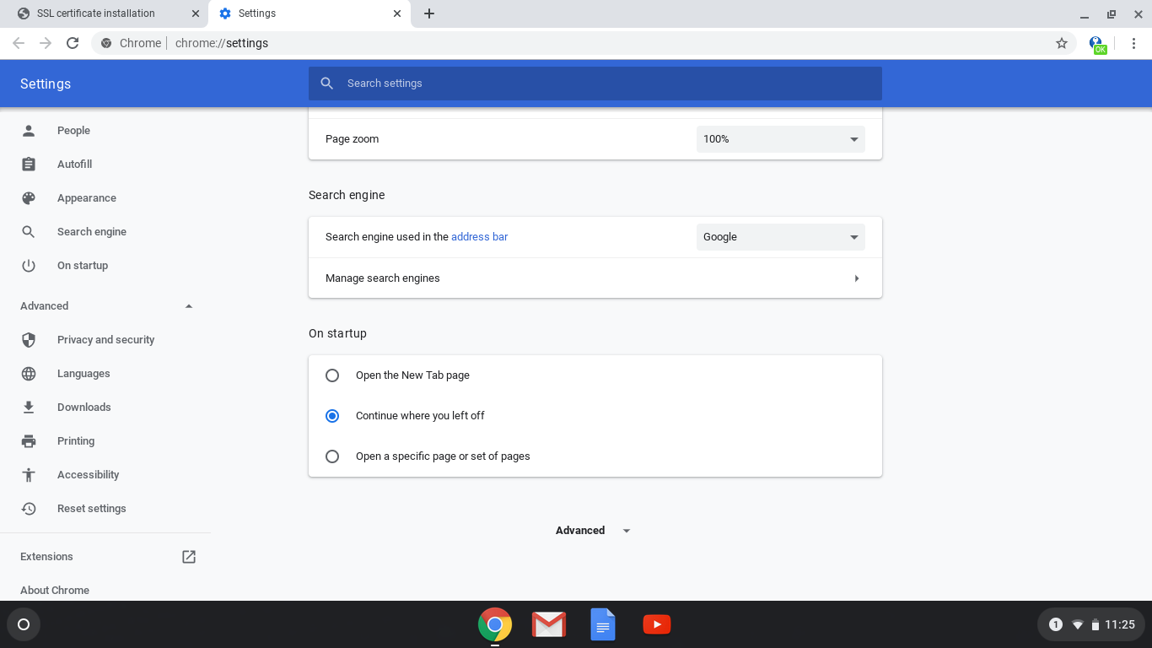Launch YouTube from the shelf
Image resolution: width=1152 pixels, height=648 pixels.
[x=657, y=624]
